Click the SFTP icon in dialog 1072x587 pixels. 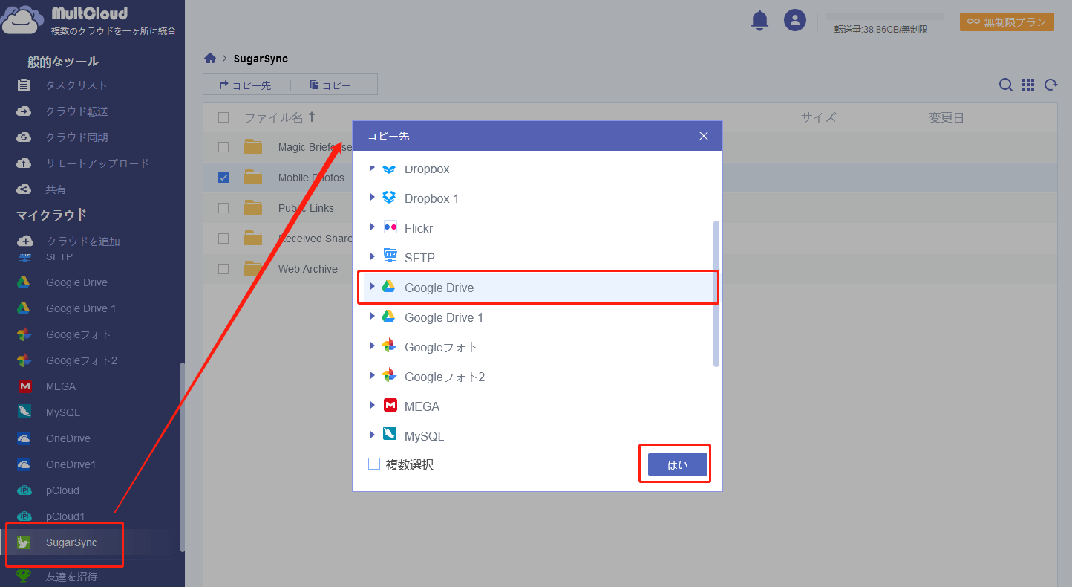[x=390, y=256]
